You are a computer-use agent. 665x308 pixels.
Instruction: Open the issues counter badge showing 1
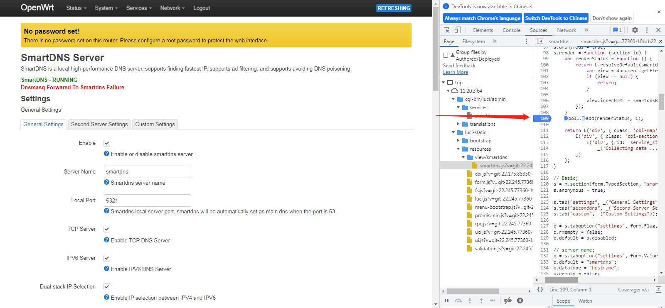click(618, 30)
